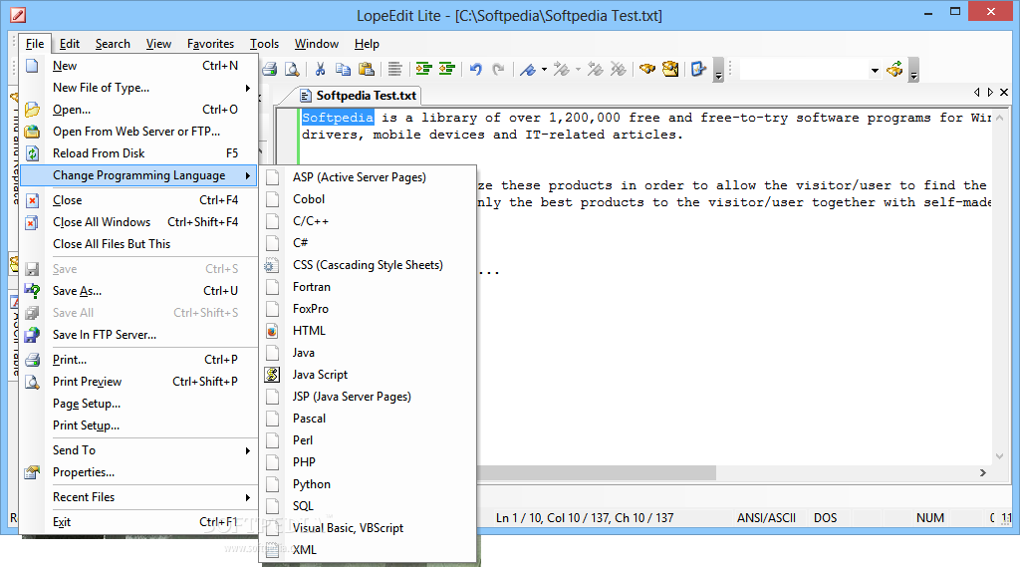Screen dimensions: 1020x567
Task: Click the CSS gear document icon in submenu
Action: pyautogui.click(x=272, y=265)
